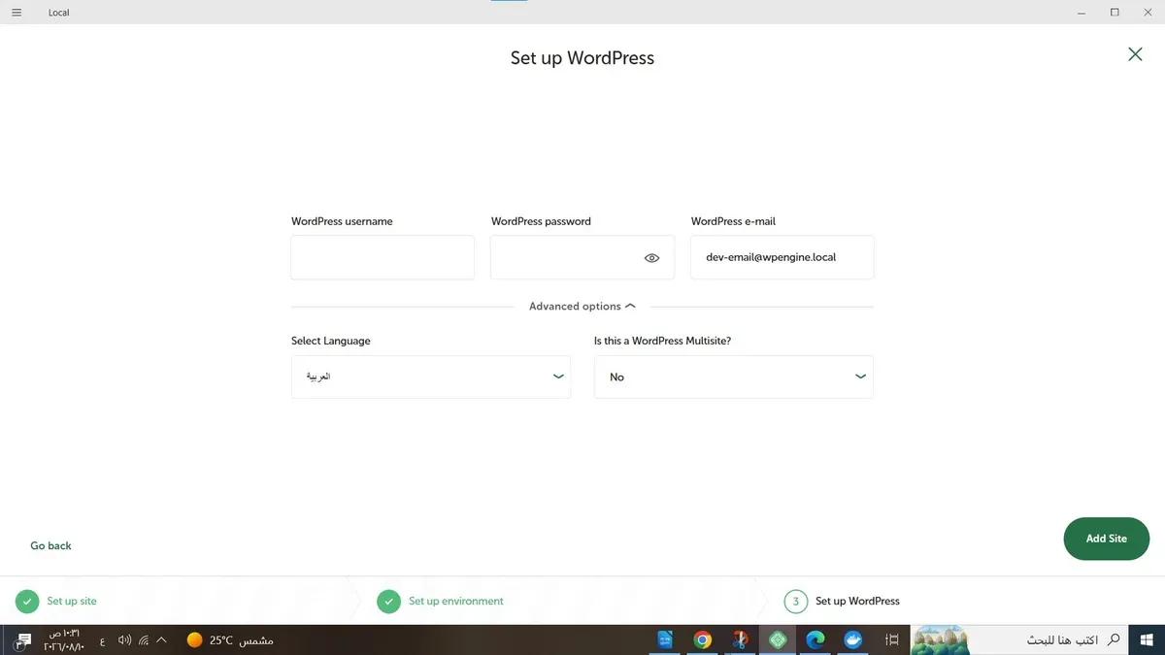Open the WordPress Multisite dropdown
The width and height of the screenshot is (1165, 655).
734,377
